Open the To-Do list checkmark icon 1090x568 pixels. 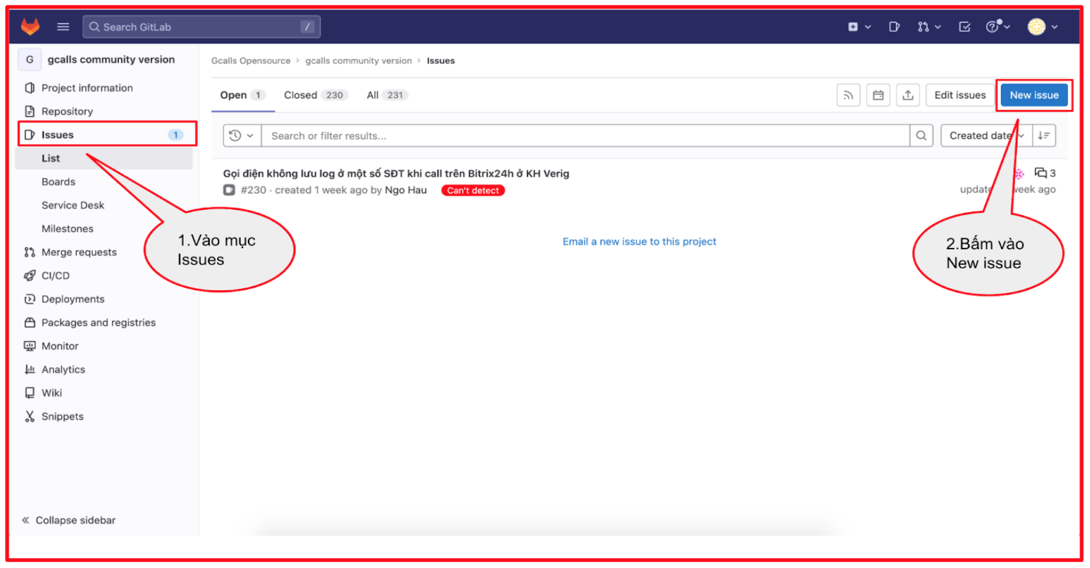pyautogui.click(x=964, y=27)
